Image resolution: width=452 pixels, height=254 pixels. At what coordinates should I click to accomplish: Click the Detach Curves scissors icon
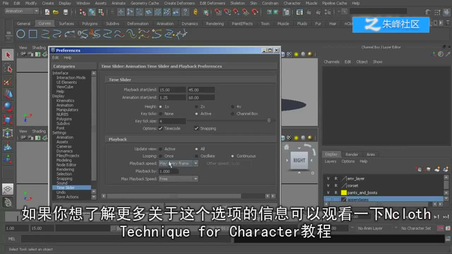[94, 34]
